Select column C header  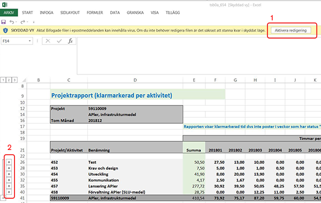coord(69,80)
